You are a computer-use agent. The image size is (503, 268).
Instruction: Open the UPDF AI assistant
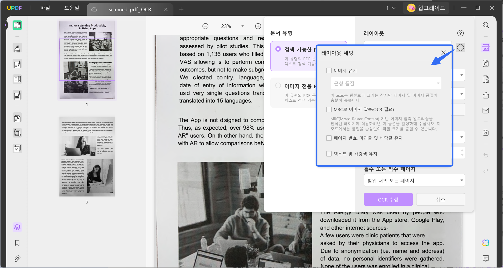tap(486, 243)
